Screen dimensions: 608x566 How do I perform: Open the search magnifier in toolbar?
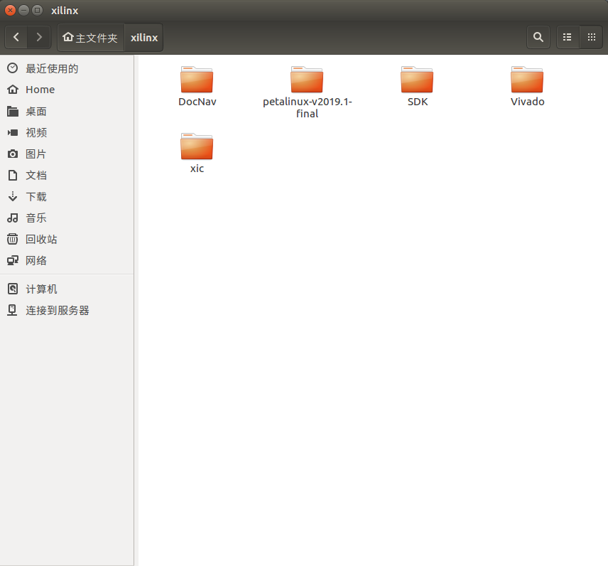tap(538, 37)
